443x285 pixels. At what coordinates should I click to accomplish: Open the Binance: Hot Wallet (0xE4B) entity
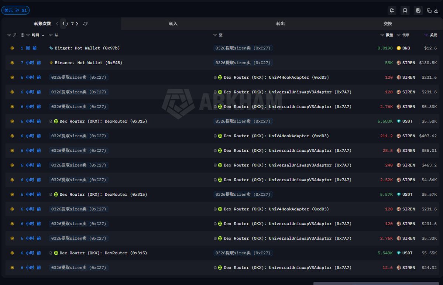[89, 63]
